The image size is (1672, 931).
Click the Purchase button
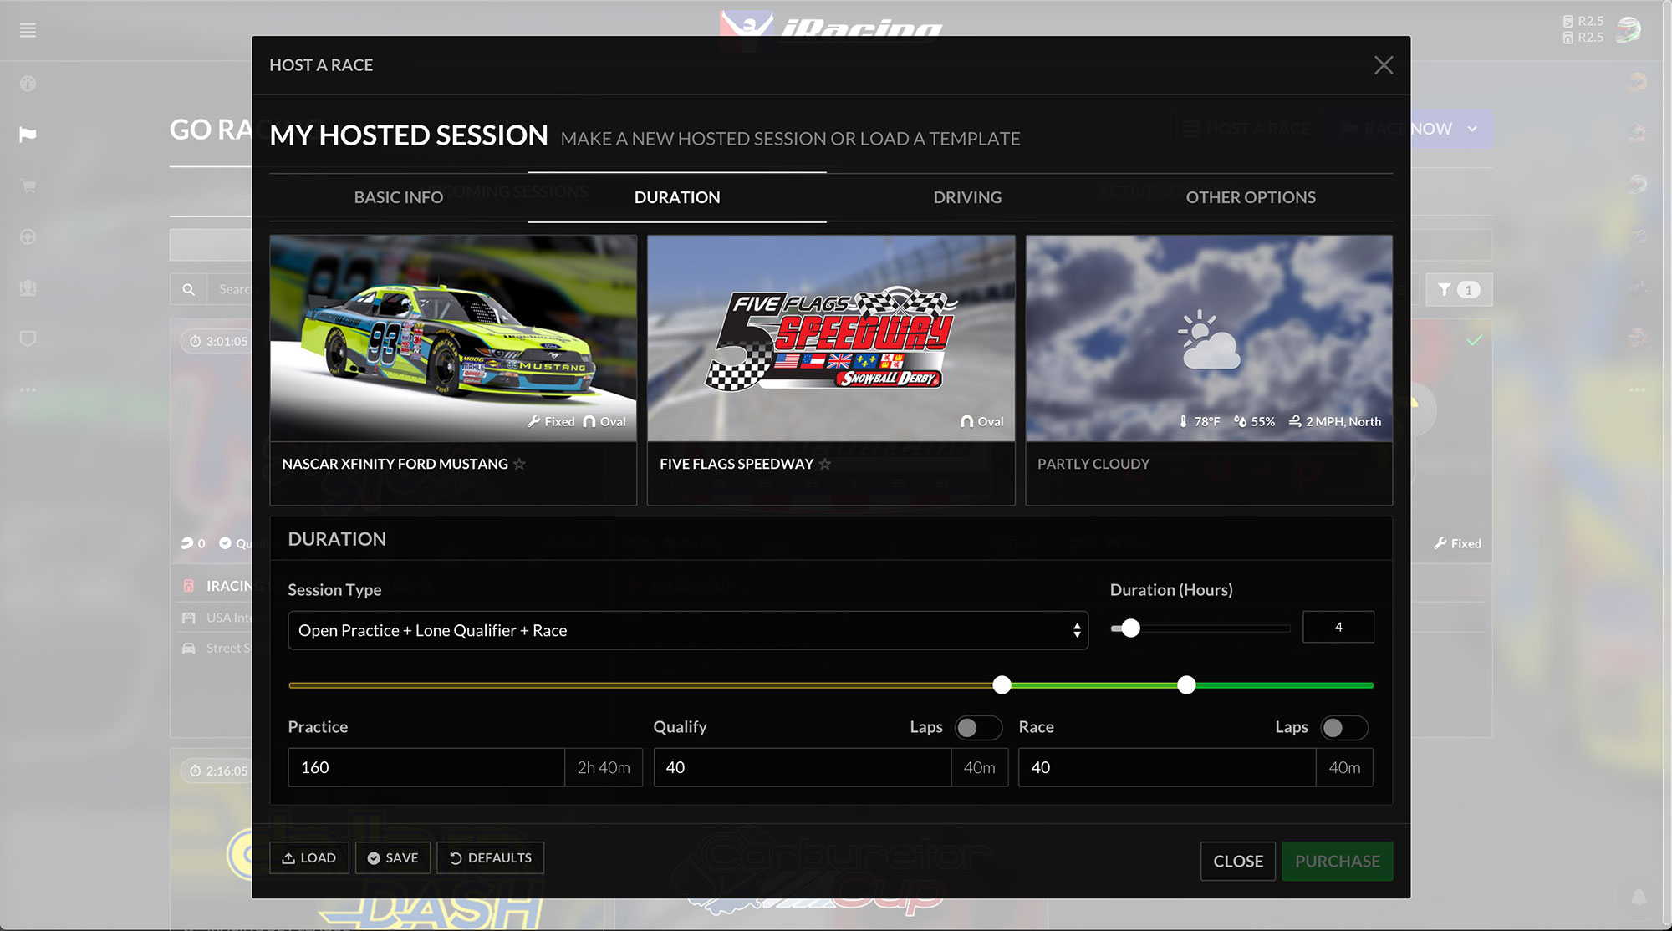coord(1337,861)
